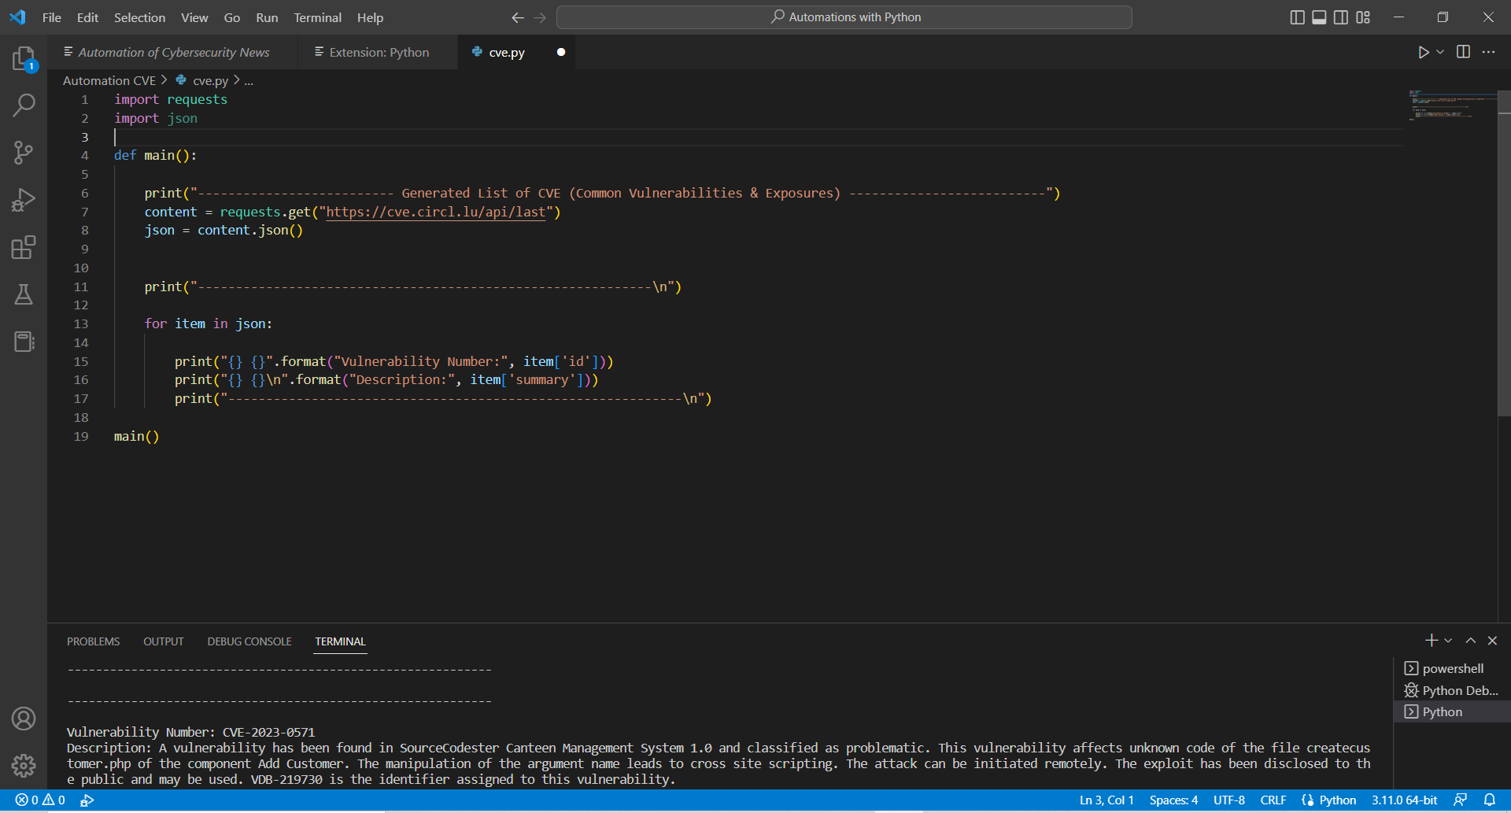1511x813 pixels.
Task: Open the Edit menu
Action: click(x=87, y=17)
